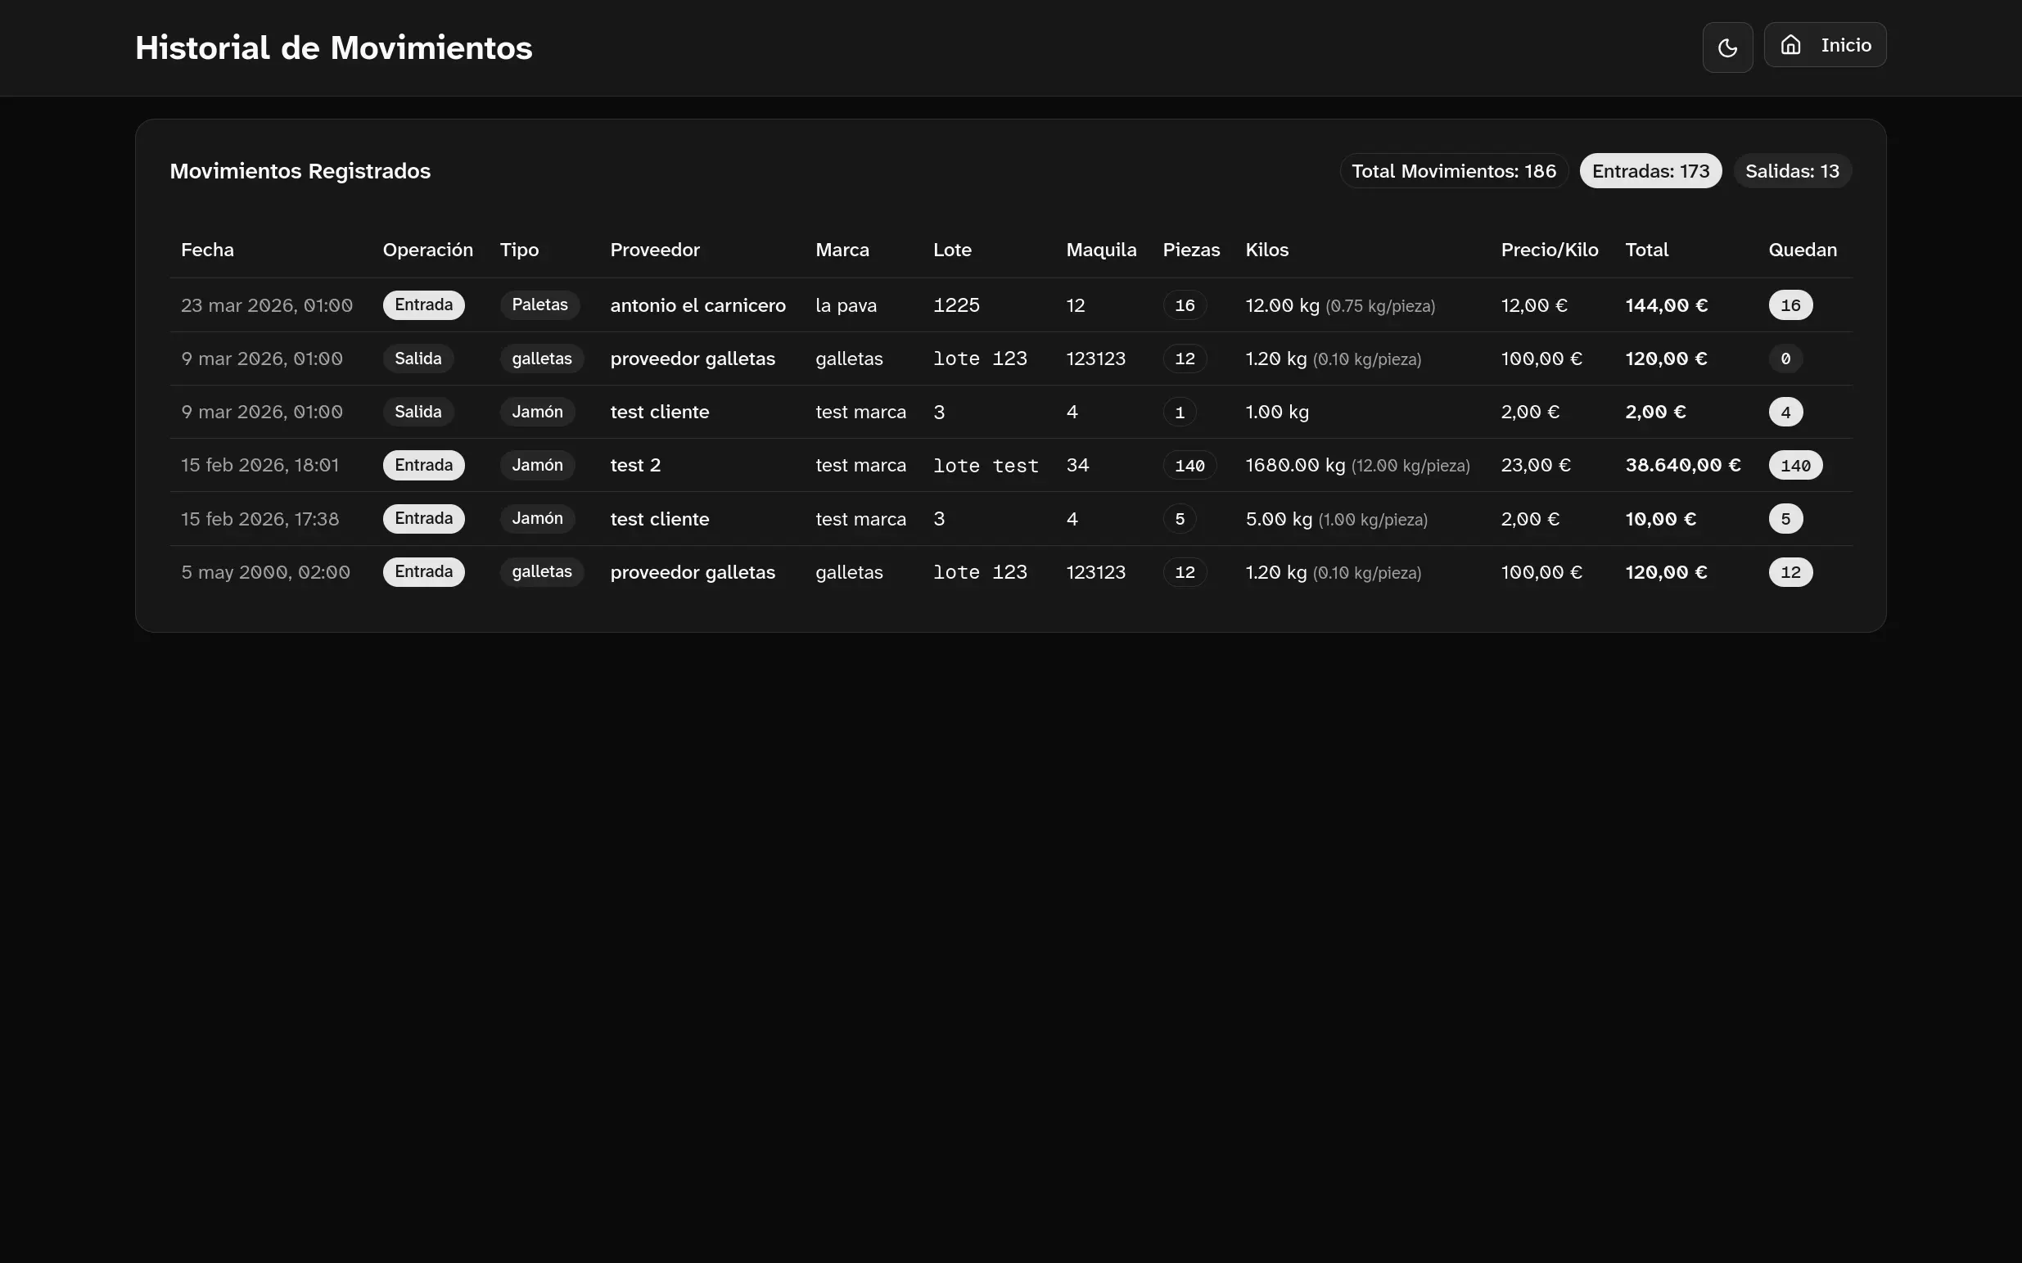Click the Quedan 0 badge

click(1785, 359)
